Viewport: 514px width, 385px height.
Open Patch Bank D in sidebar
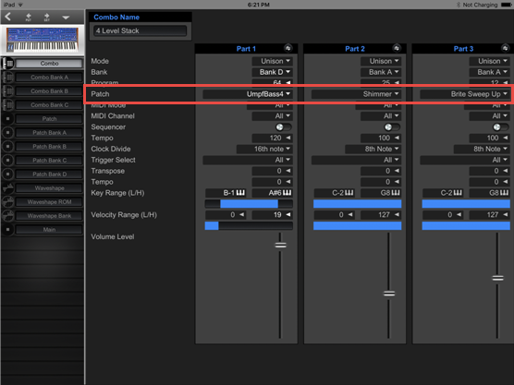coord(49,174)
